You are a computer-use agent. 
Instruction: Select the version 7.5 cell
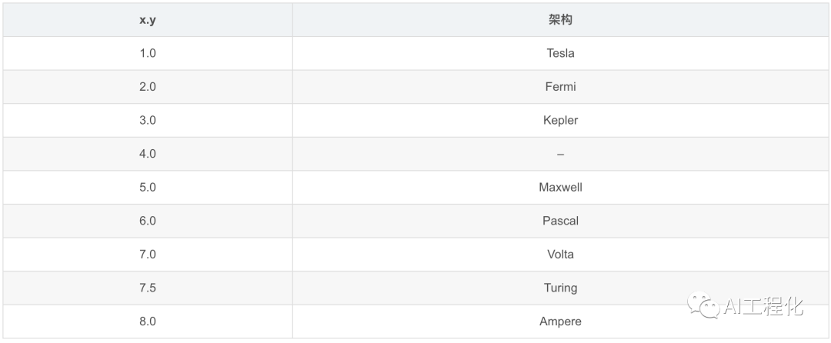coord(148,288)
